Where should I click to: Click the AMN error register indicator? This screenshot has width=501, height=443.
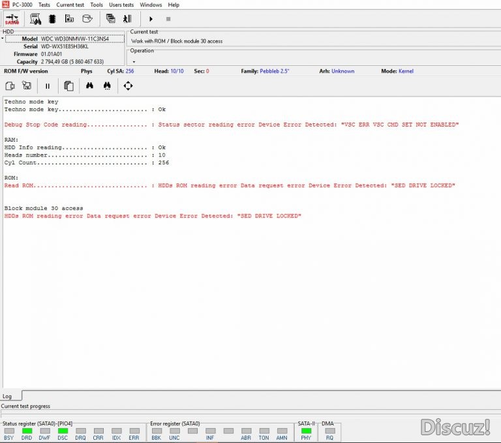(282, 431)
